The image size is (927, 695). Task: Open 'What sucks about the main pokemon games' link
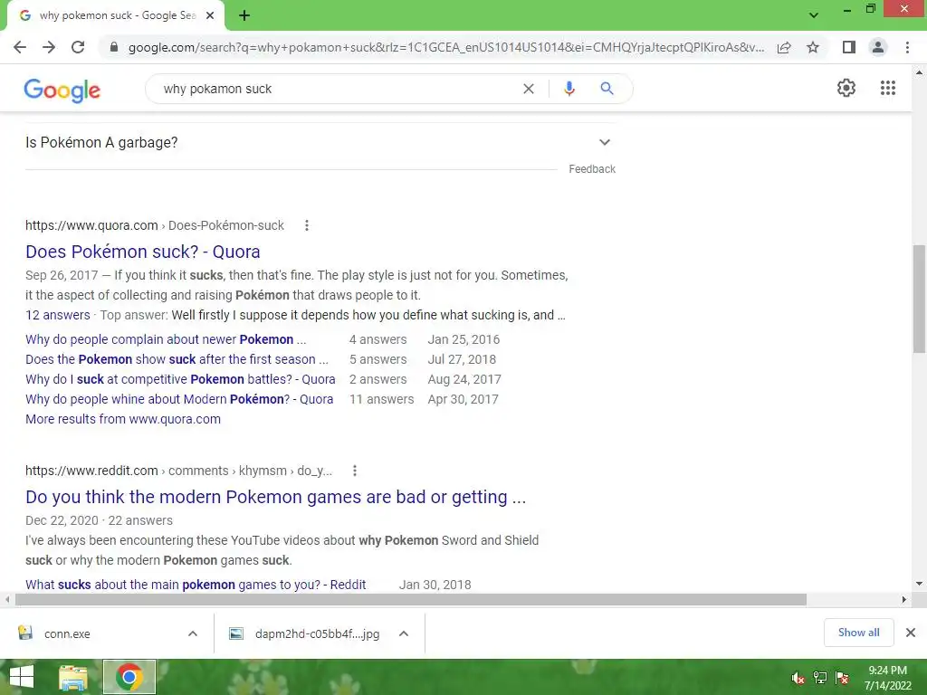[x=196, y=585]
